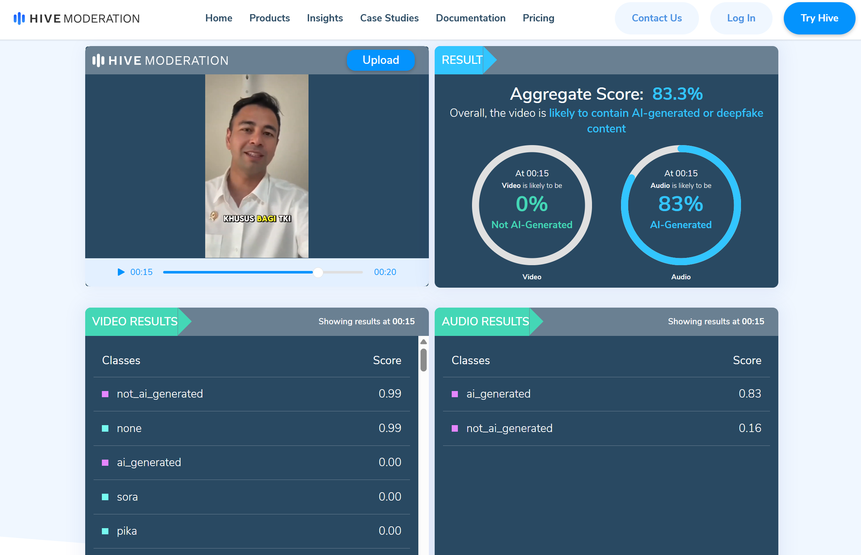The height and width of the screenshot is (555, 861).
Task: Click the Video Results scrollbar thumb
Action: (423, 360)
